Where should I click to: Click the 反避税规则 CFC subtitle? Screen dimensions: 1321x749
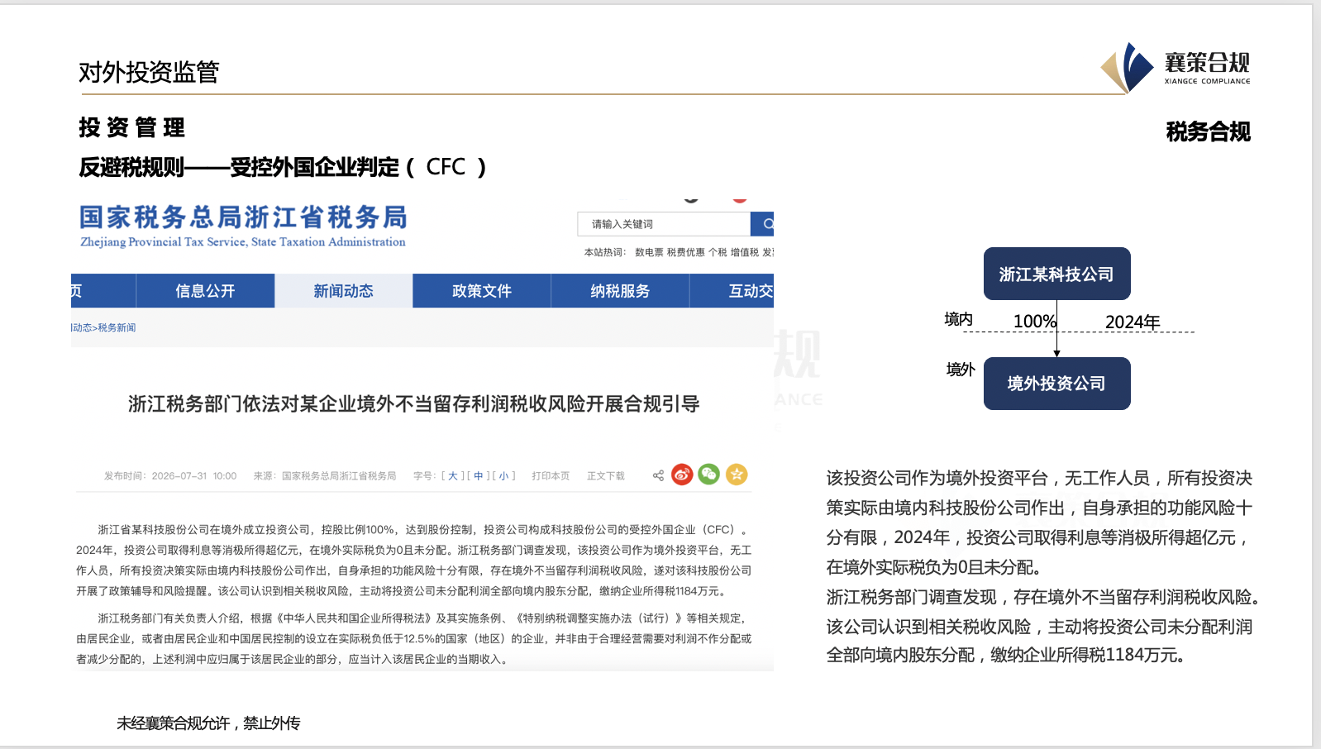(283, 167)
